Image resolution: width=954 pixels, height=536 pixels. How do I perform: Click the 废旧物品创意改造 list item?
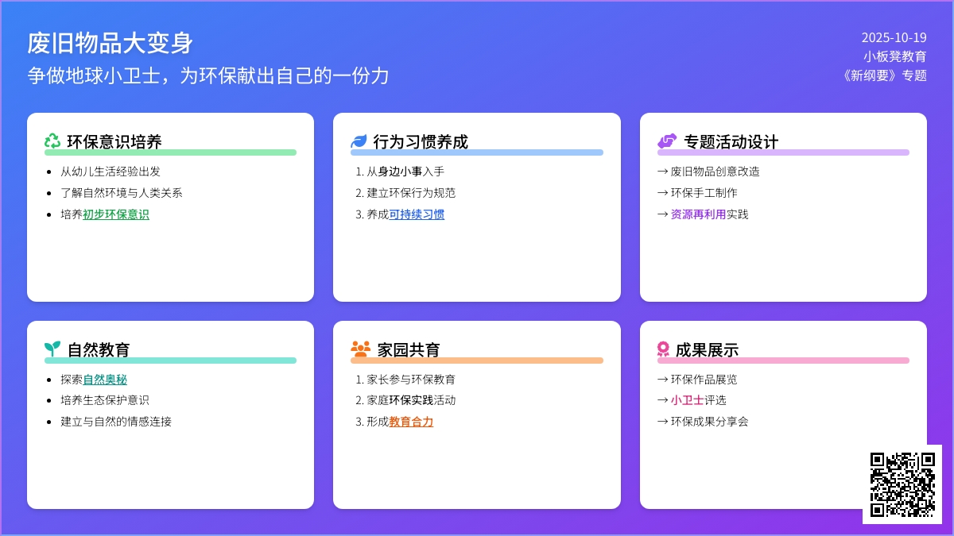715,172
